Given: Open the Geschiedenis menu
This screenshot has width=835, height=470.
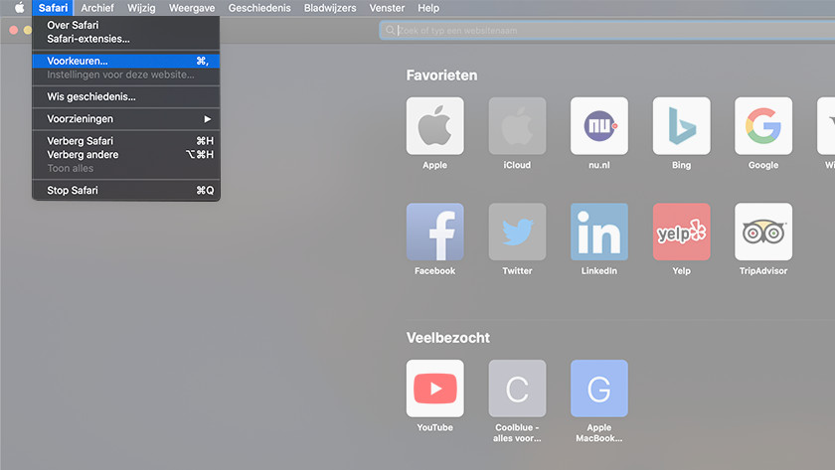Looking at the screenshot, I should pyautogui.click(x=259, y=8).
